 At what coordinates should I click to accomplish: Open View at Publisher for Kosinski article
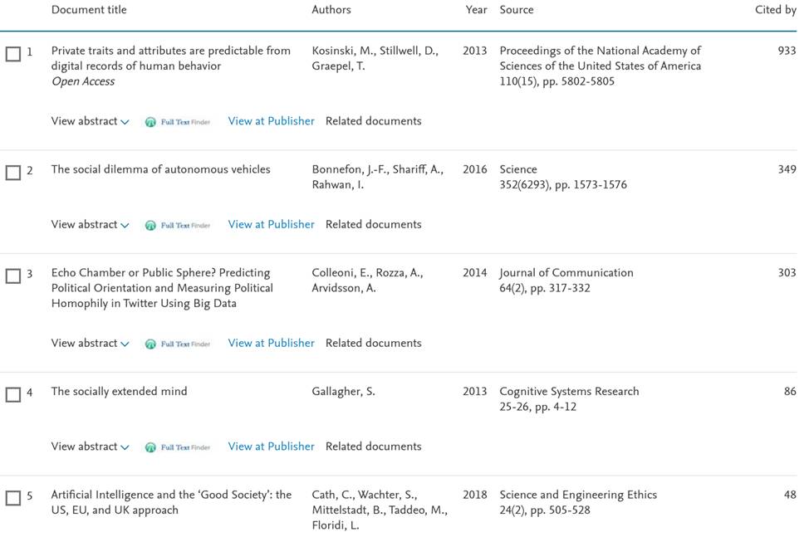click(x=271, y=121)
